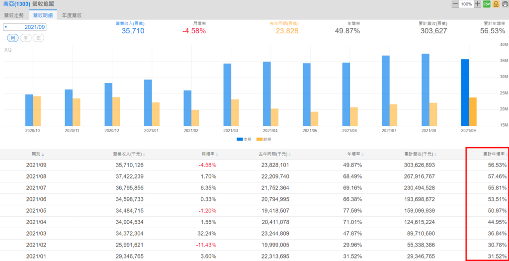
Task: Sort table by 累計營收(千元) column
Action: (420, 154)
